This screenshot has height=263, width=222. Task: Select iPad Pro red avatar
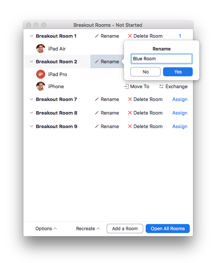point(41,74)
